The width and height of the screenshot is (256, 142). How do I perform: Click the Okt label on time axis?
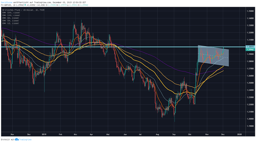click(x=189, y=134)
